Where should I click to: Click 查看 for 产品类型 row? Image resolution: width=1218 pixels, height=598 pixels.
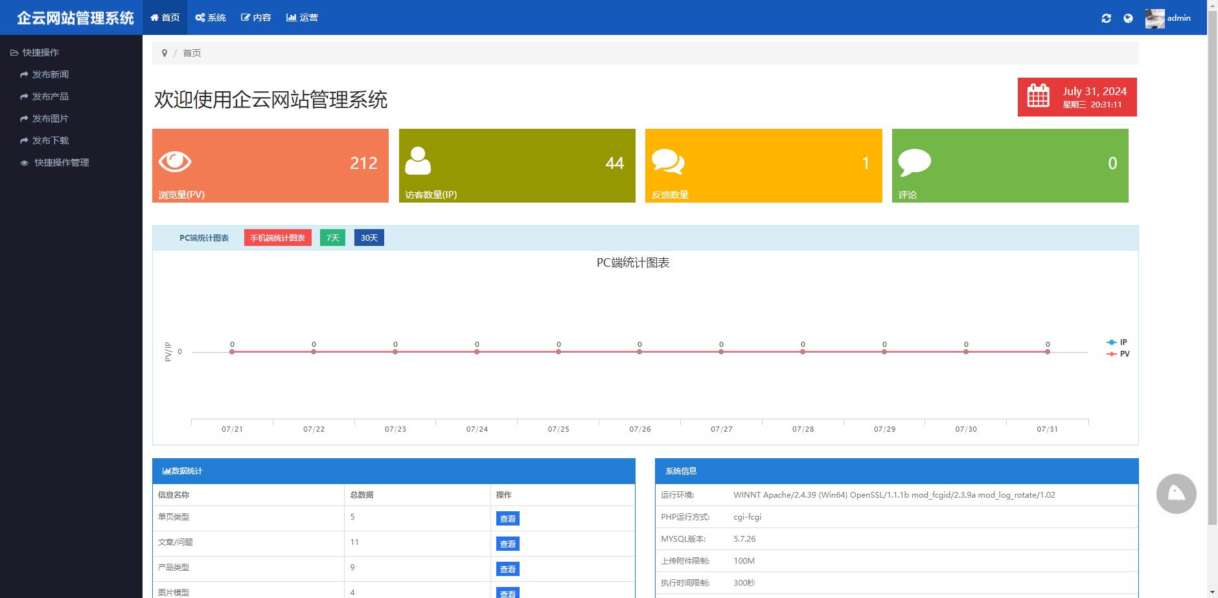508,569
